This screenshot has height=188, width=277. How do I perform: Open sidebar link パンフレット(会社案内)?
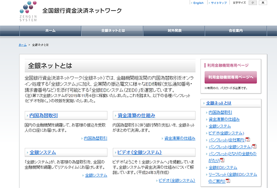point(227,140)
